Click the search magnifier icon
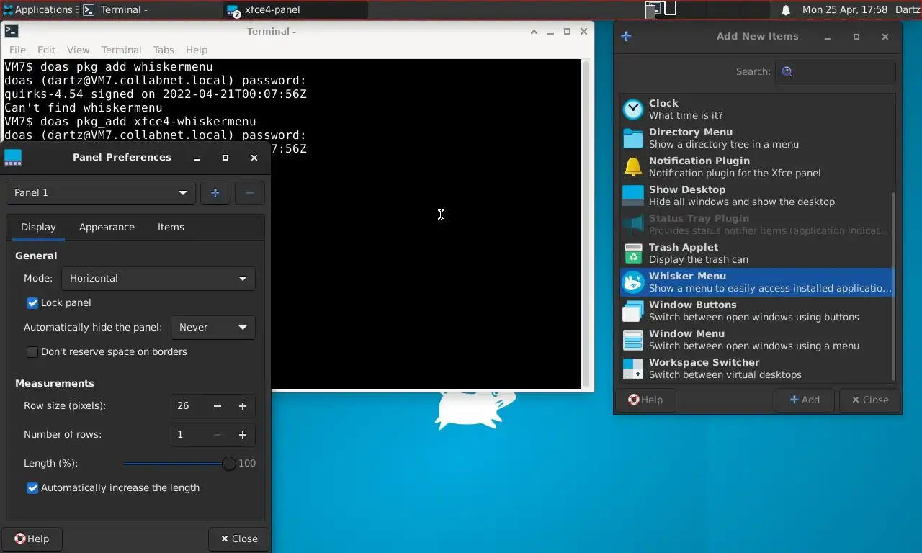922x553 pixels. pos(787,71)
